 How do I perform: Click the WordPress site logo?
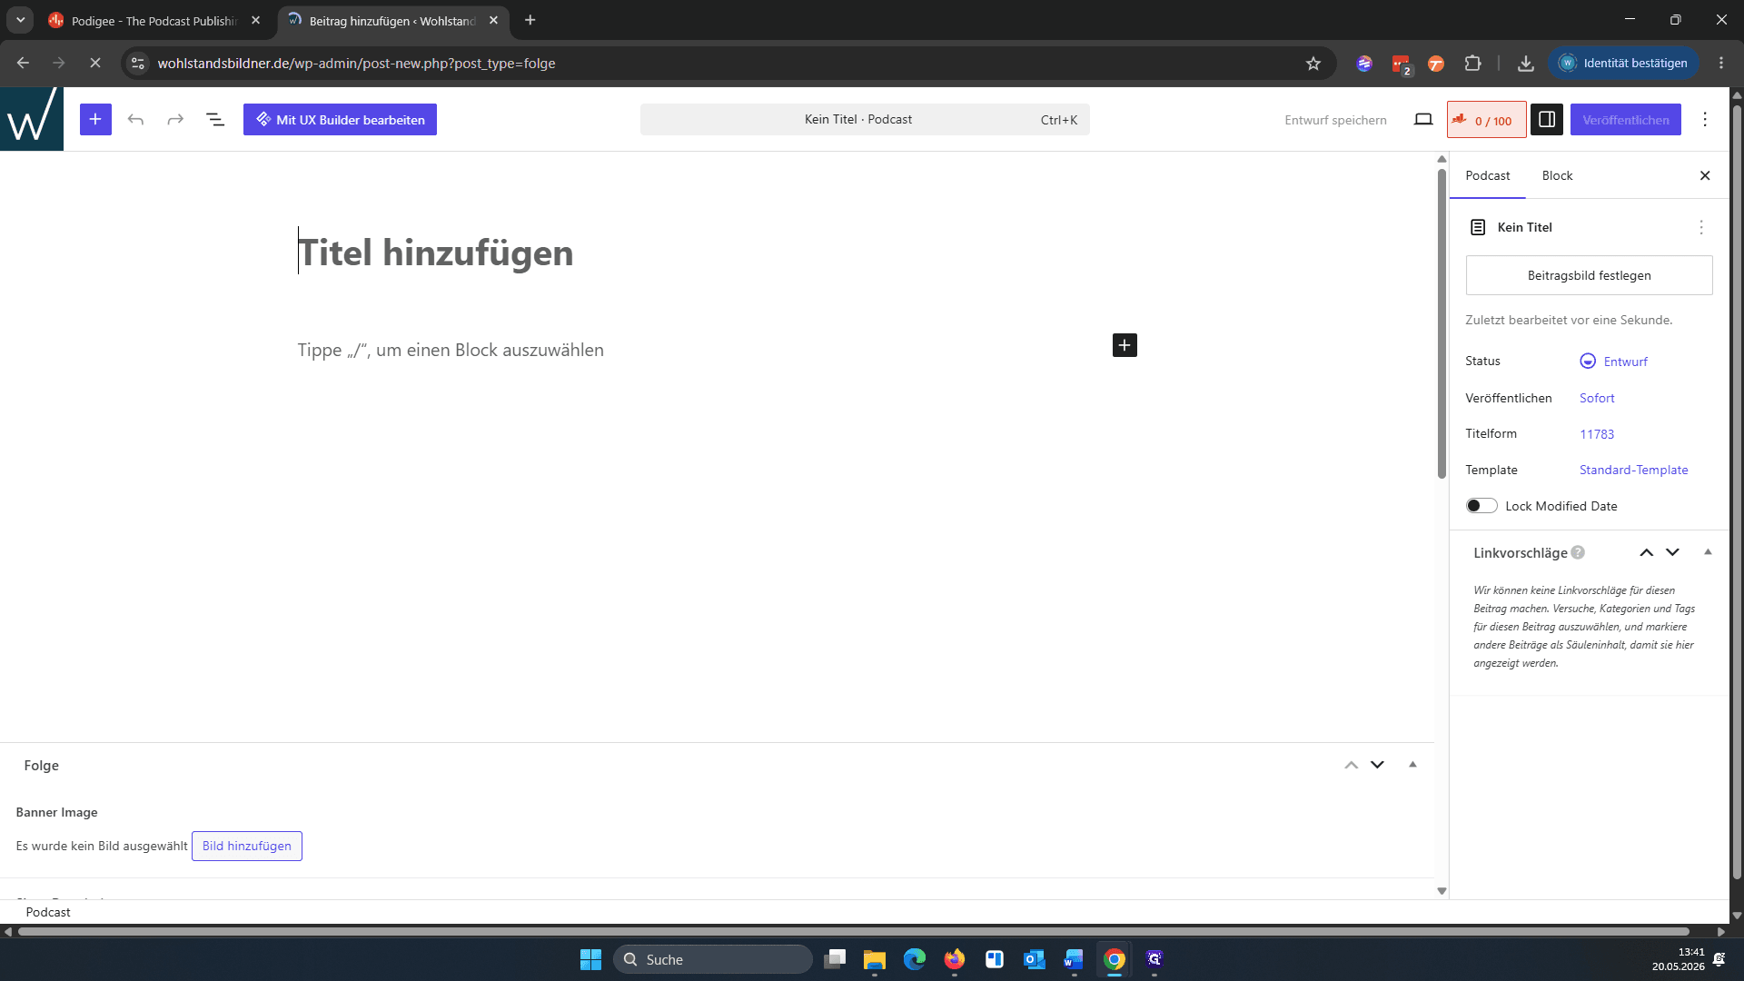[32, 119]
